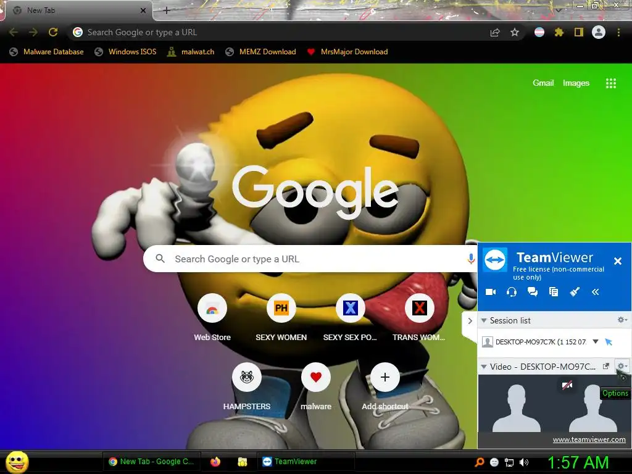Open File Explorer from taskbar
632x474 pixels.
(x=242, y=462)
